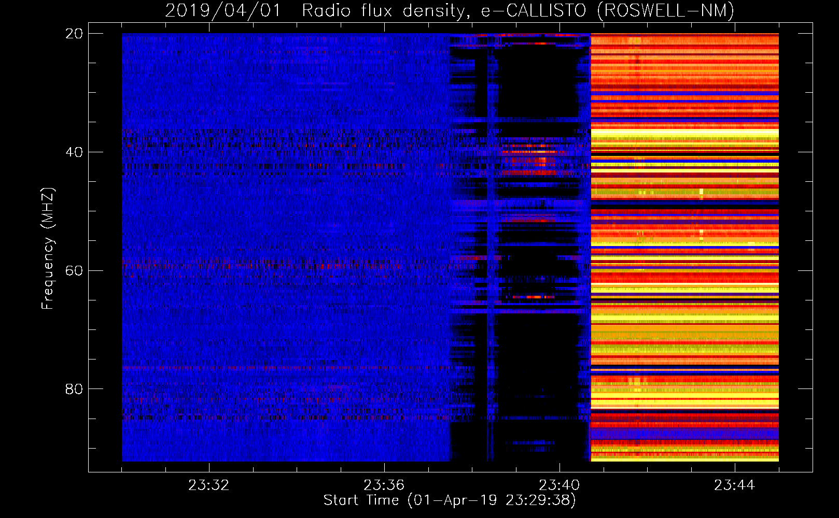Click the 60 MHz frequency tick label
The height and width of the screenshot is (518, 839).
pos(74,270)
